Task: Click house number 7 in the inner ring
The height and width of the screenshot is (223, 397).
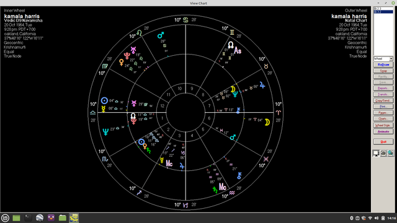Action: [x=209, y=106]
